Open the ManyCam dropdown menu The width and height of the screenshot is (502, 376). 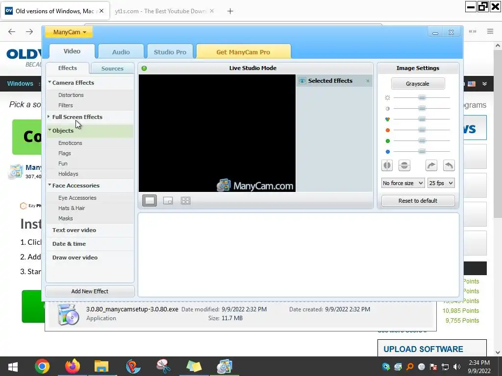pyautogui.click(x=69, y=32)
